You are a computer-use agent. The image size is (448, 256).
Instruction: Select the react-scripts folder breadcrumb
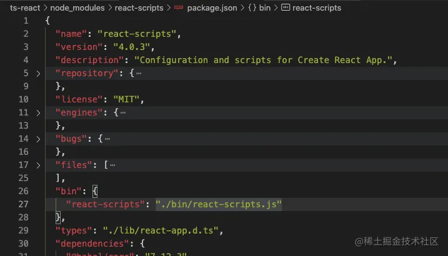click(x=139, y=7)
